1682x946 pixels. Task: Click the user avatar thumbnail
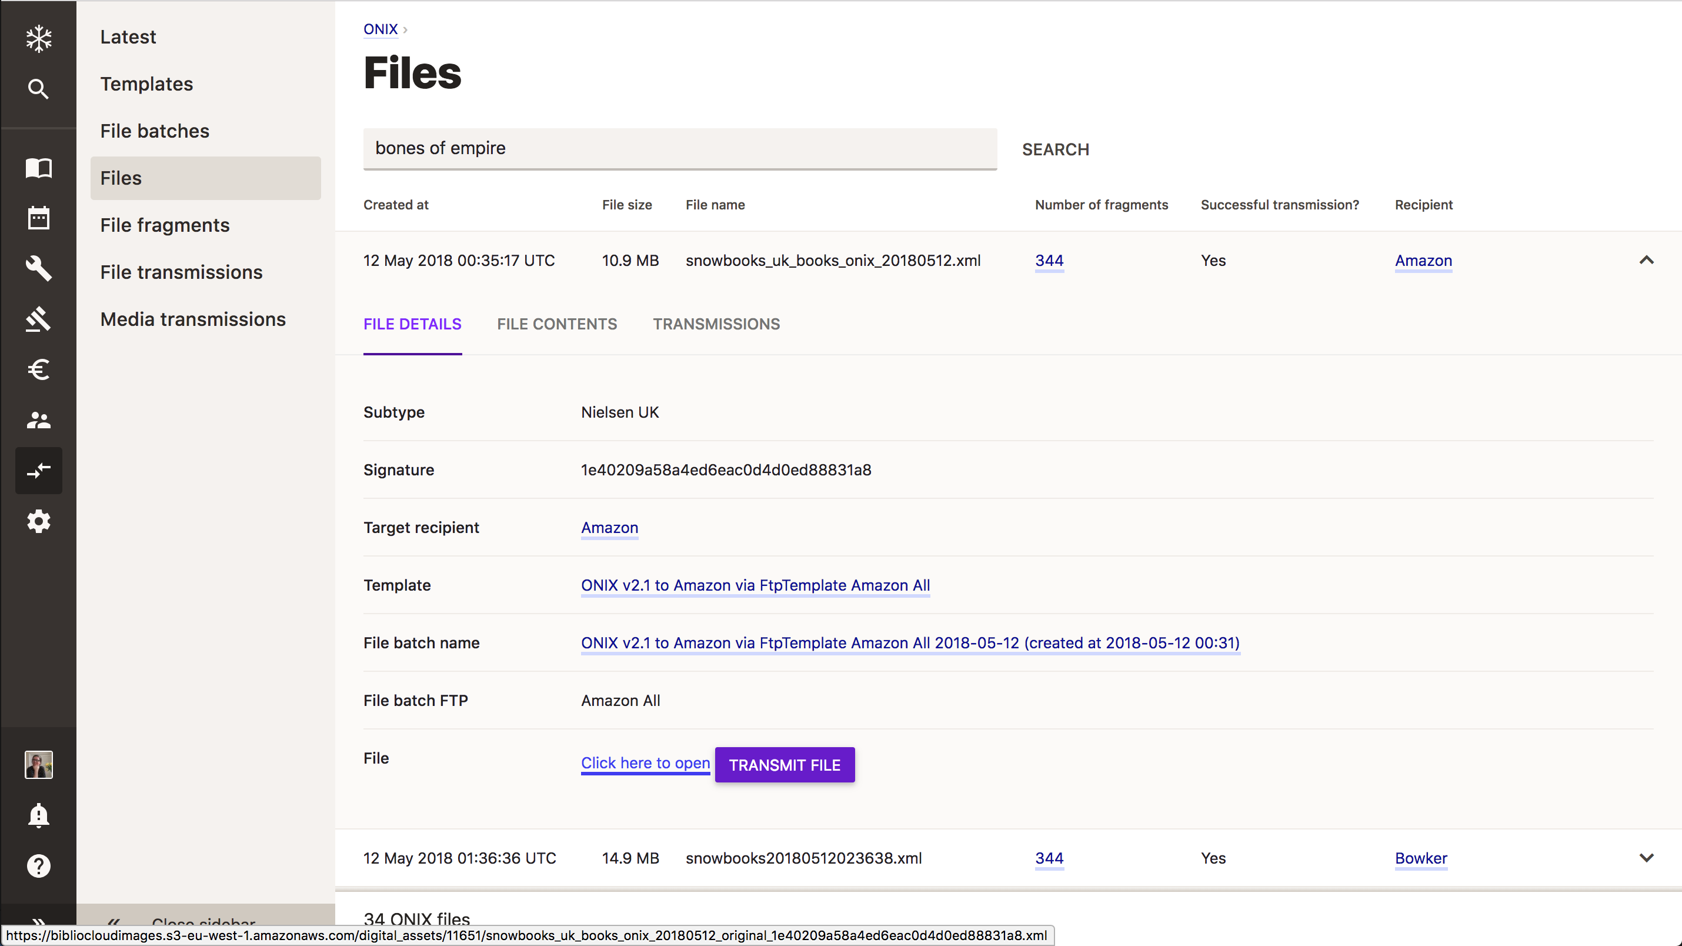click(39, 764)
